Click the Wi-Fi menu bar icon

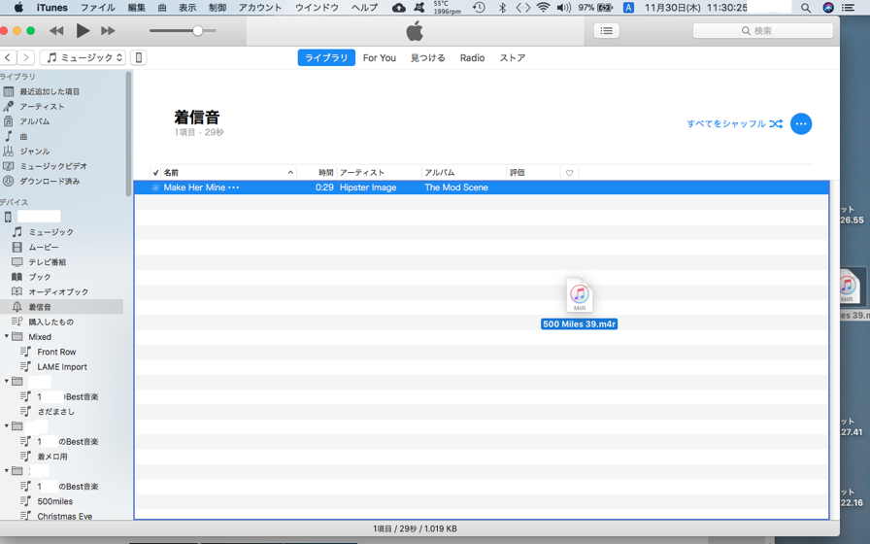pyautogui.click(x=543, y=8)
